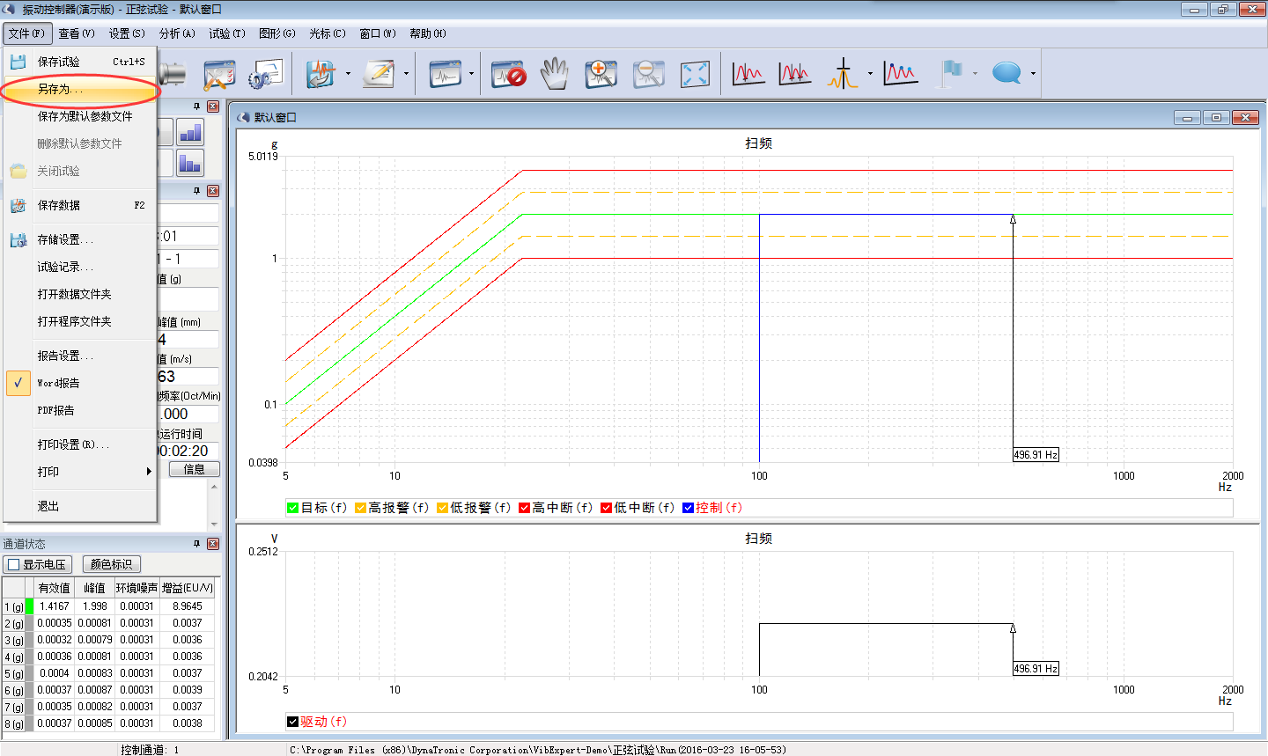This screenshot has width=1268, height=756.
Task: Click the save data (保存数据) menu icon
Action: [18, 205]
